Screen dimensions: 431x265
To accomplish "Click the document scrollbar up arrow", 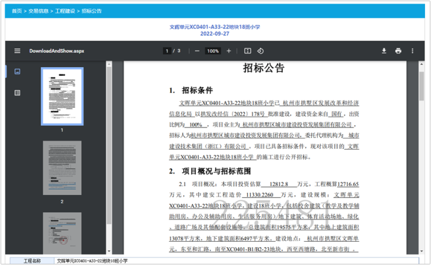I will click(421, 64).
